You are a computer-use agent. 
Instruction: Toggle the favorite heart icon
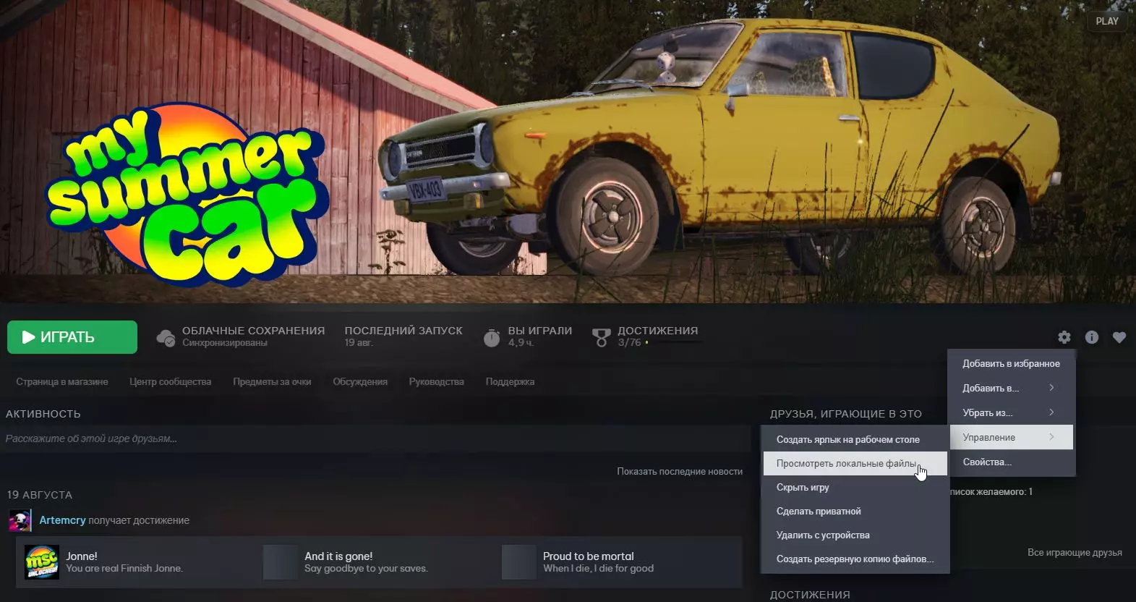coord(1119,337)
